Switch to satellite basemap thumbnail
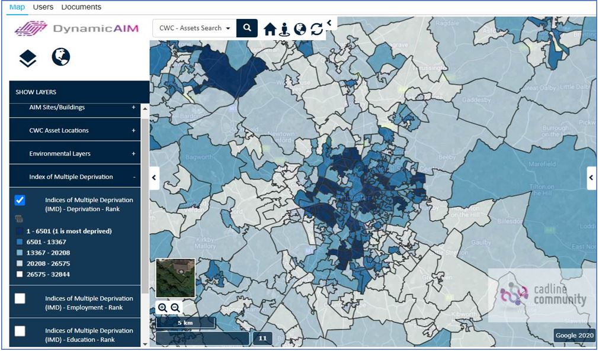Screen dimensions: 599x351 pos(175,278)
